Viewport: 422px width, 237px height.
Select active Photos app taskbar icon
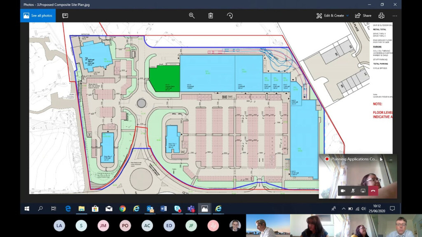coord(204,209)
